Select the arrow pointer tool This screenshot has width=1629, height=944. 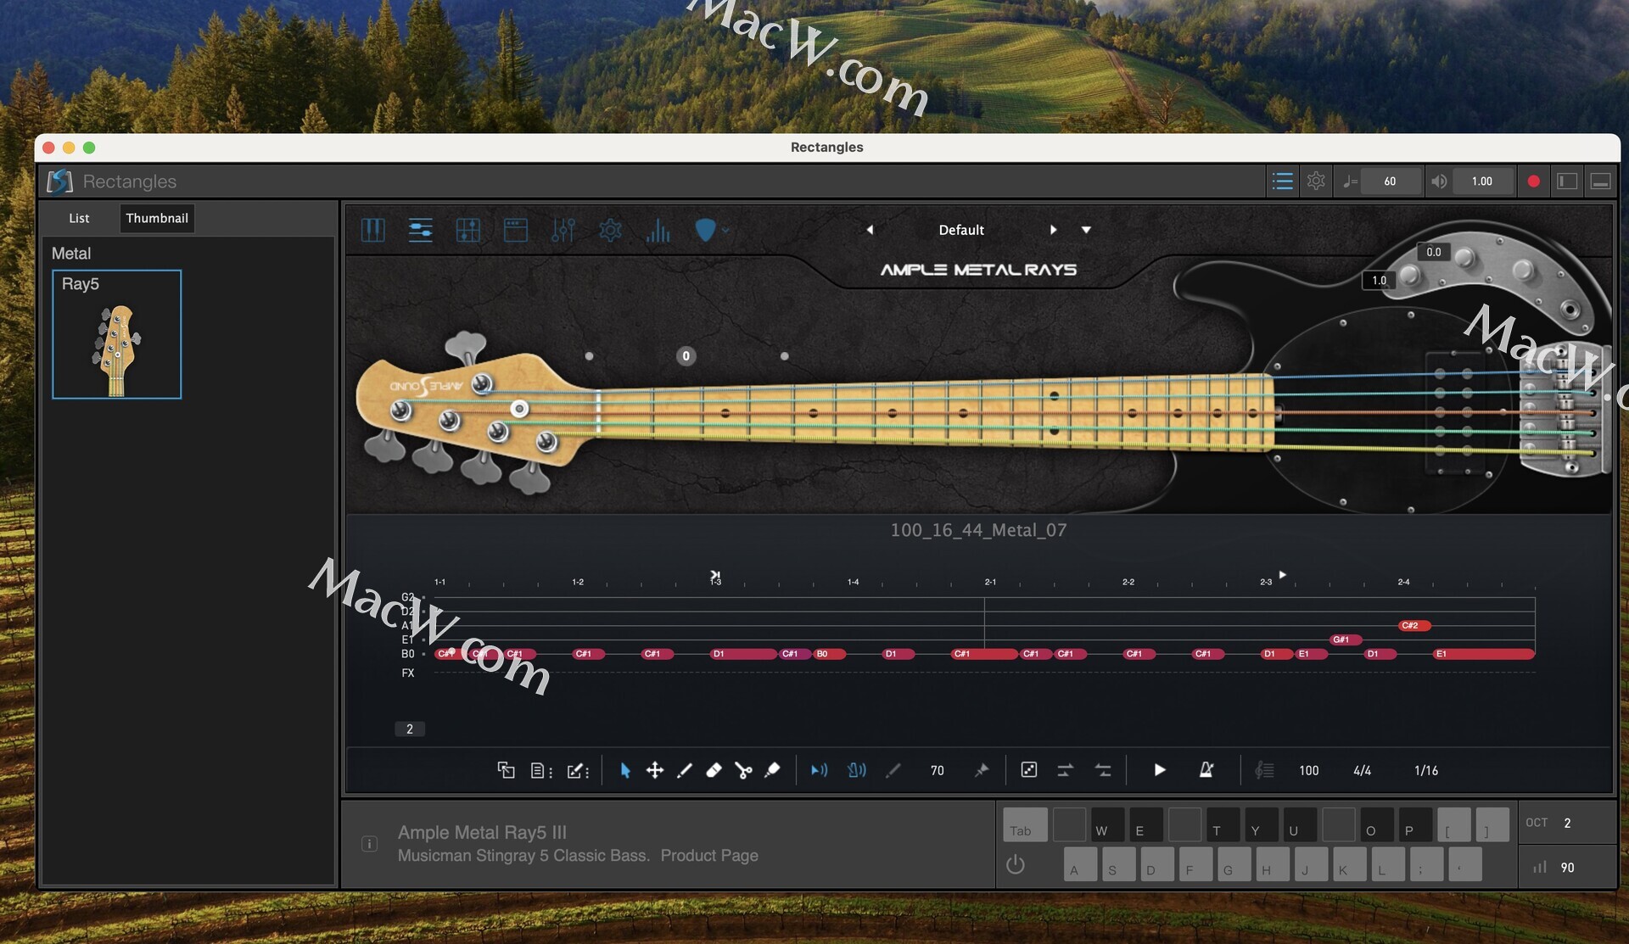coord(625,770)
